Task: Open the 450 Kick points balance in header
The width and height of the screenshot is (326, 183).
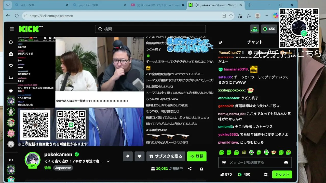Action: [269, 29]
